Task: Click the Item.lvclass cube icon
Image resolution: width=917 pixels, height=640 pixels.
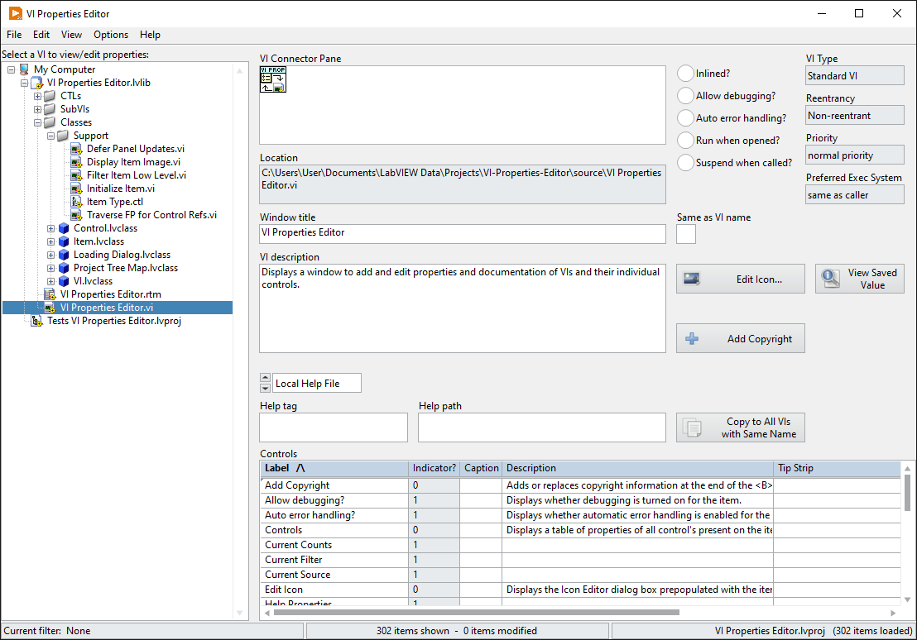Action: click(x=64, y=241)
